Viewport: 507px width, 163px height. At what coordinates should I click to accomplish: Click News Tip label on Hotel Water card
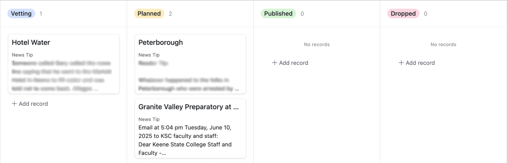pos(22,55)
